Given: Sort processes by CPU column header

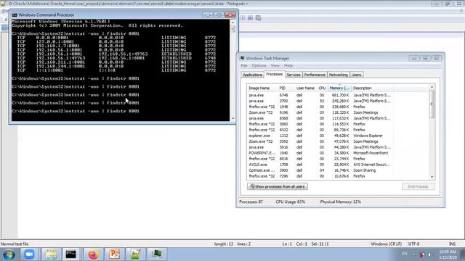Looking at the screenshot, I should point(322,88).
